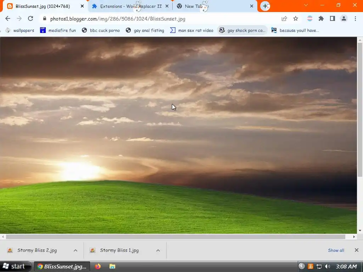Expand options for Stormy Bliss 2.jpg
The image size is (363, 272).
76,250
